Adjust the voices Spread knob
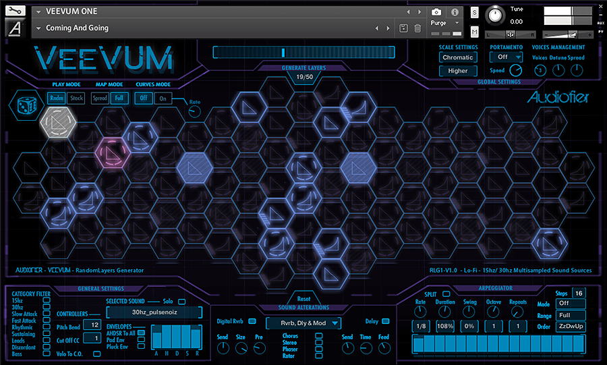 point(577,70)
